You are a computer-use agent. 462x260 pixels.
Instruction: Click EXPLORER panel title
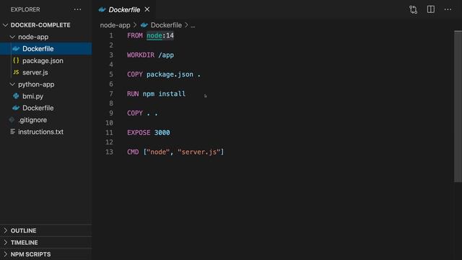(25, 9)
